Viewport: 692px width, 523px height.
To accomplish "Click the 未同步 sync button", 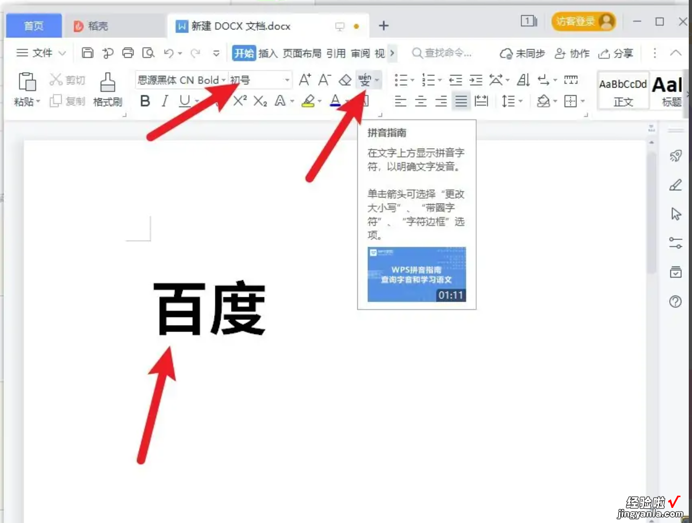I will [x=522, y=53].
